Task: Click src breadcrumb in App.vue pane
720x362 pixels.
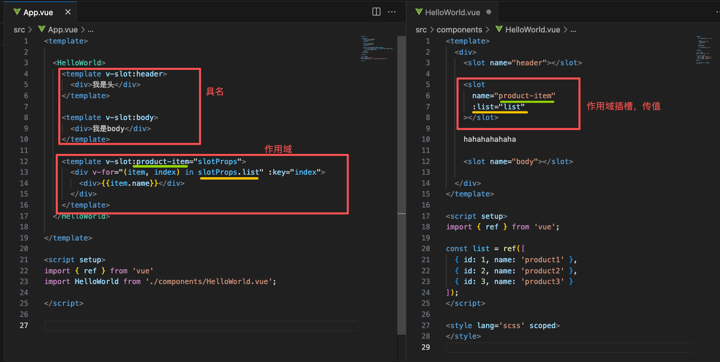Action: [19, 30]
